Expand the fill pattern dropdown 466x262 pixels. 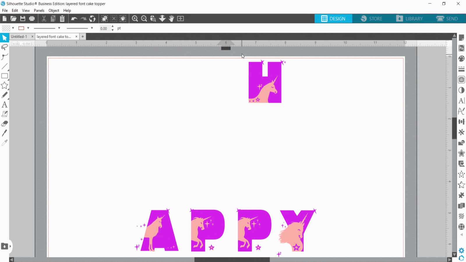pyautogui.click(x=13, y=28)
